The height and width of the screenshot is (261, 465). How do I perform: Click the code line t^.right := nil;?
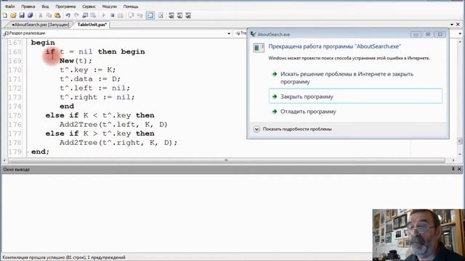point(97,97)
